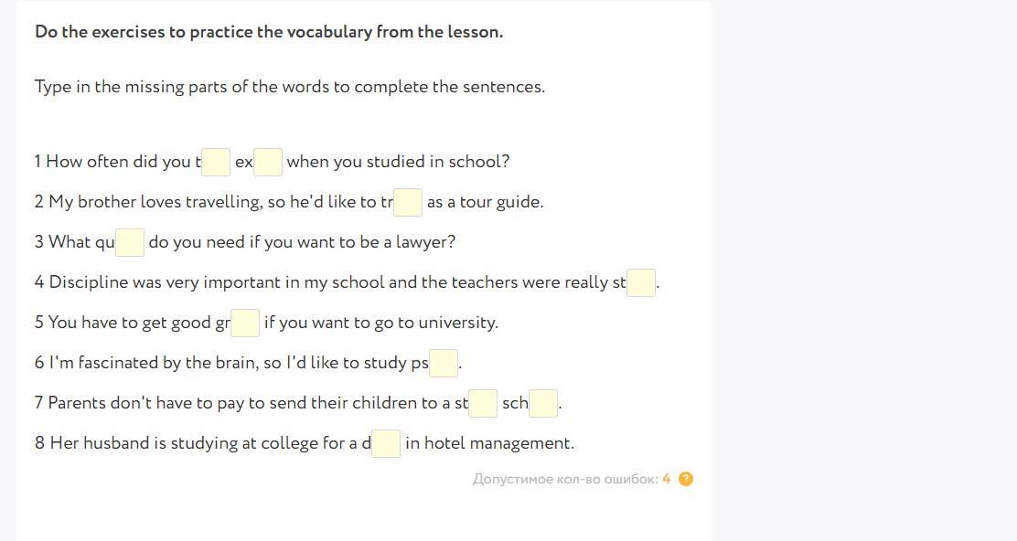Click the orange number 4 error count
1017x541 pixels.
(x=667, y=479)
